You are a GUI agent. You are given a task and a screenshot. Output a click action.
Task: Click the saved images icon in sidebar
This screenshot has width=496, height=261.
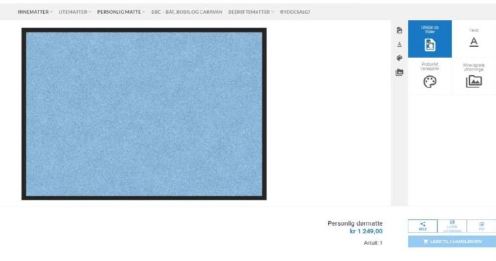[x=399, y=72]
